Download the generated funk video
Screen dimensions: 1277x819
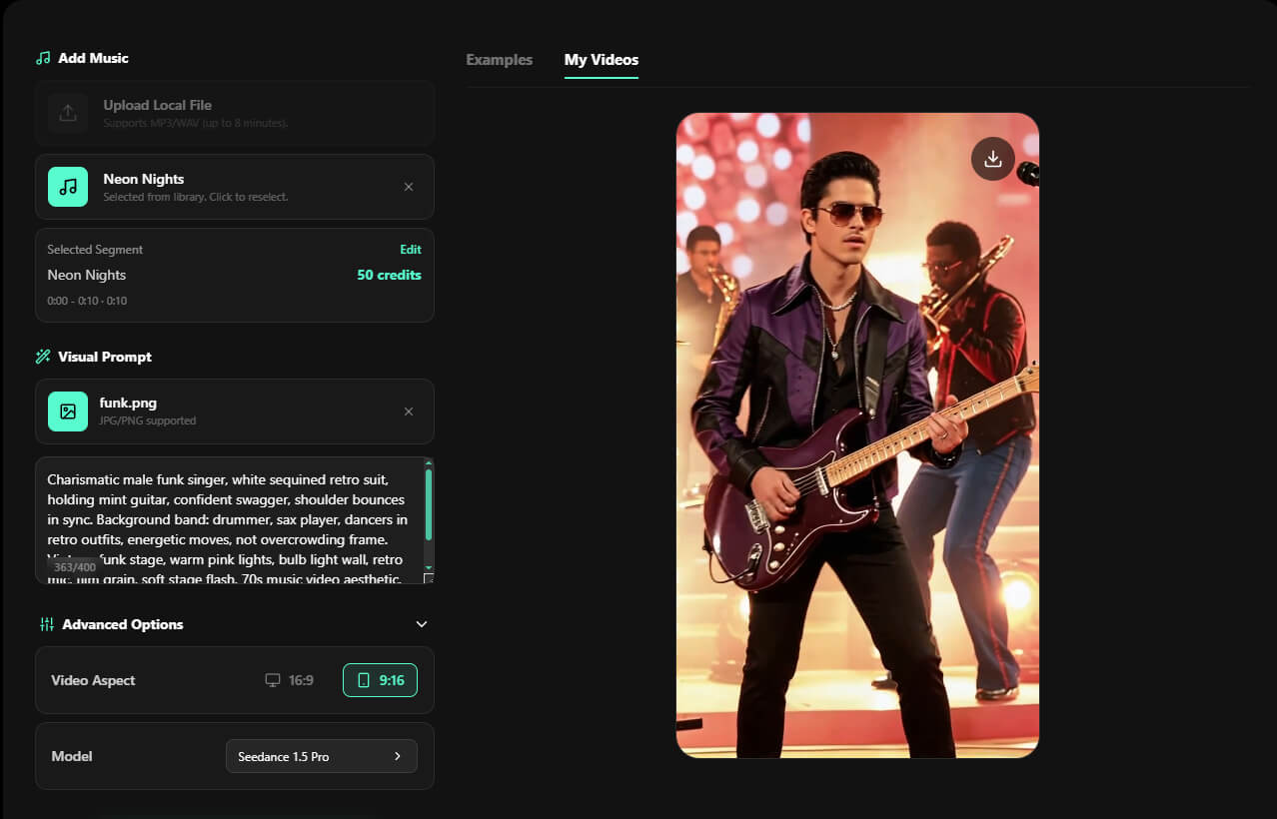click(993, 159)
